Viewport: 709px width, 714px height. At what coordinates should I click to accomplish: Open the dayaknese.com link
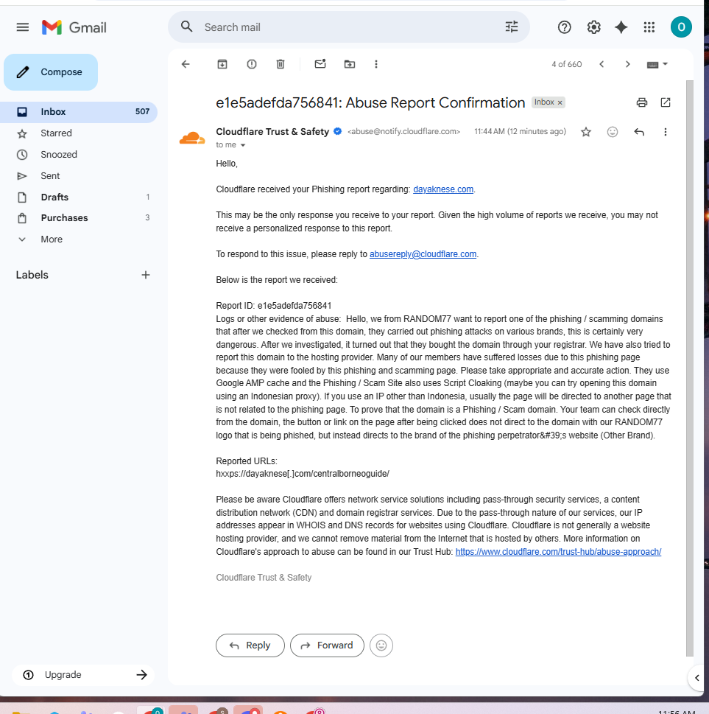coord(442,189)
